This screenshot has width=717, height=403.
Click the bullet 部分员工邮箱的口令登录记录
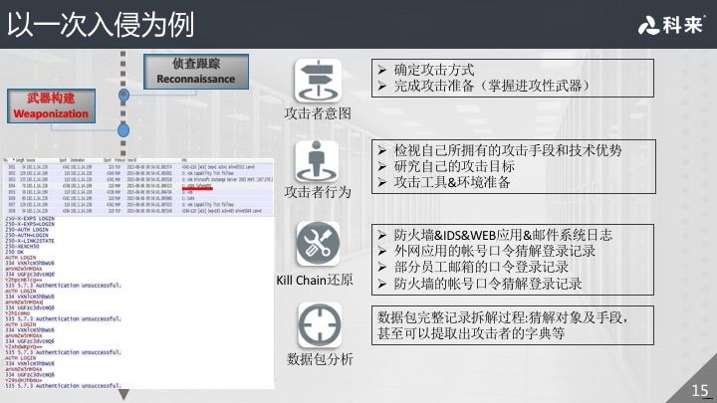click(x=481, y=267)
